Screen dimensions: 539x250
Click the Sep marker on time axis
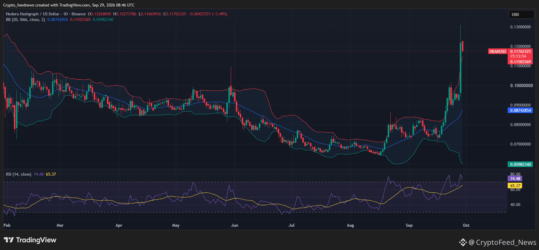point(409,225)
